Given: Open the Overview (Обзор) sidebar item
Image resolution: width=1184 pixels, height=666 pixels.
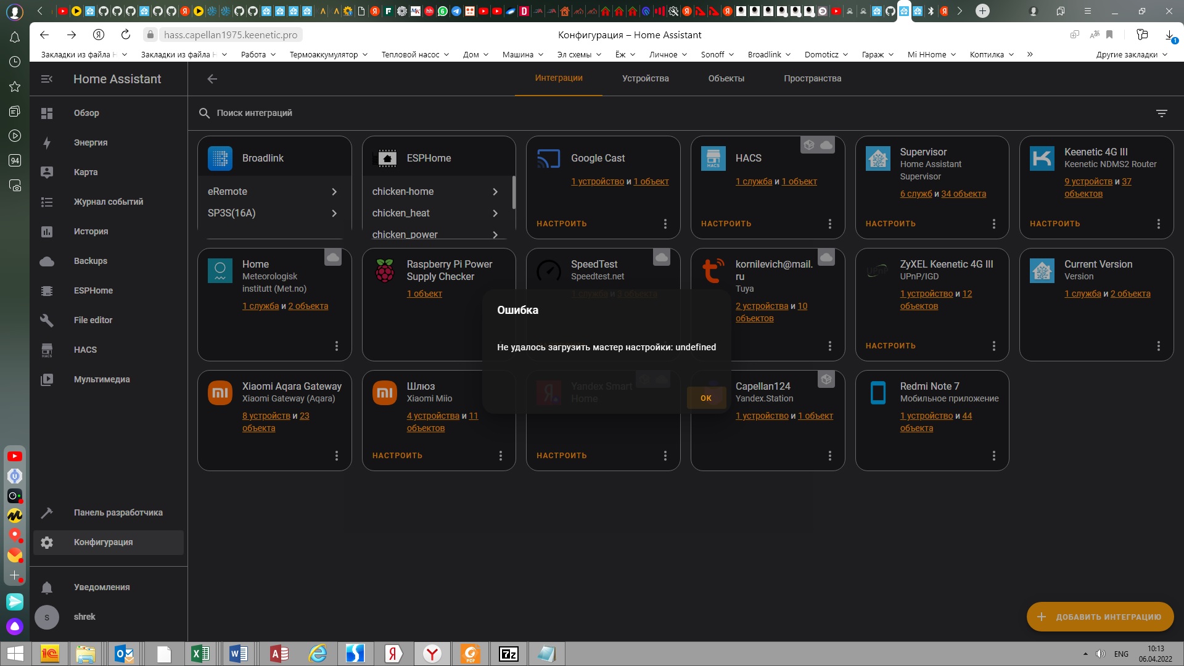Looking at the screenshot, I should (x=109, y=113).
